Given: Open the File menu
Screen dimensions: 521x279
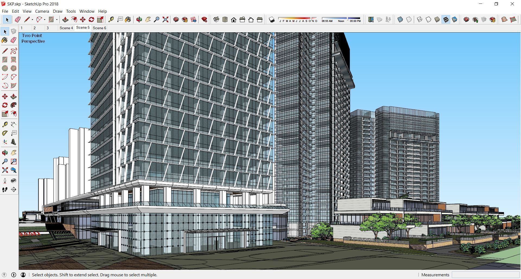Looking at the screenshot, I should 5,11.
